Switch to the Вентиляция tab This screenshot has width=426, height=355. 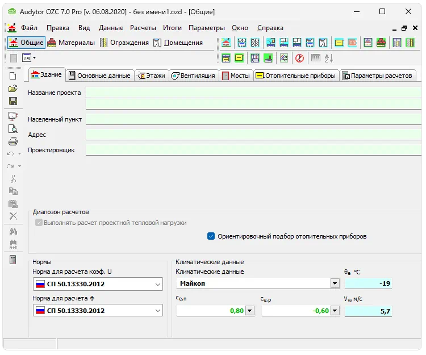coord(194,76)
